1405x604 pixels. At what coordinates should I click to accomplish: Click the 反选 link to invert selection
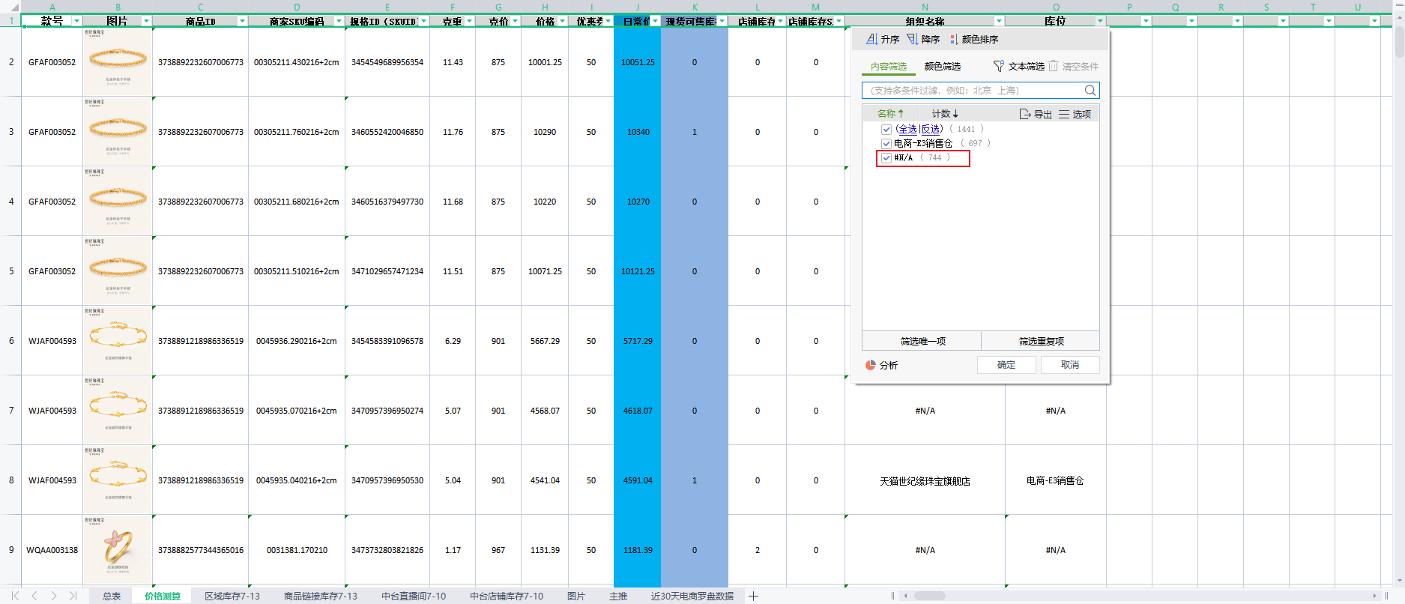(931, 129)
